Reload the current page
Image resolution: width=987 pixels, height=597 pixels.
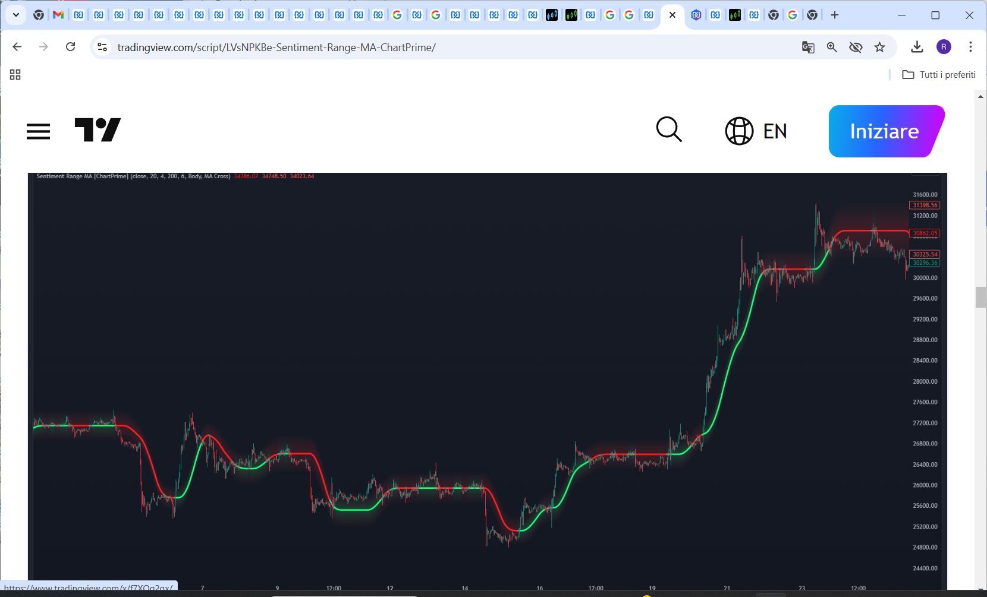[x=70, y=47]
